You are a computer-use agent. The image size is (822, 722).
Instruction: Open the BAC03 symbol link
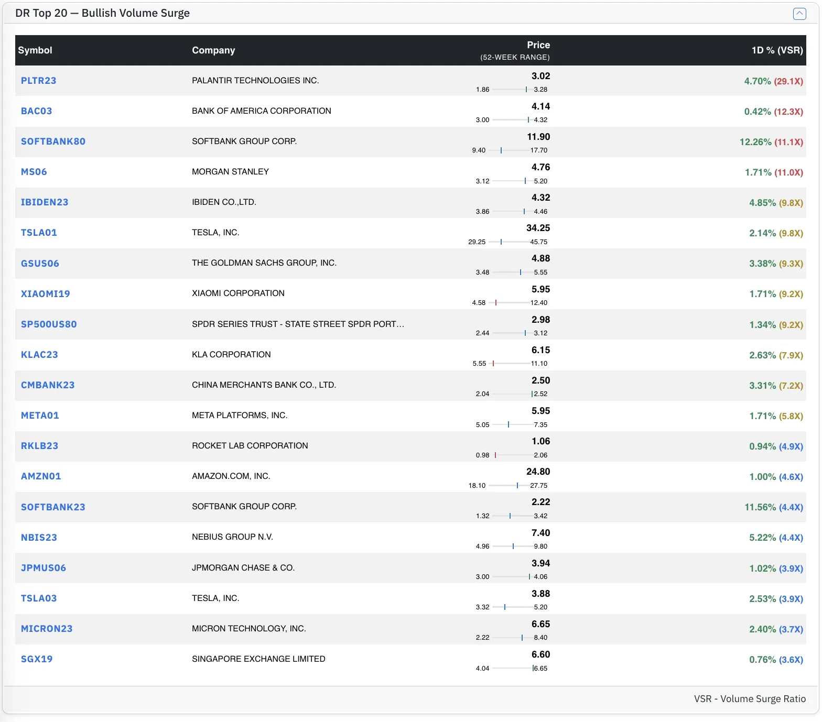(x=36, y=111)
